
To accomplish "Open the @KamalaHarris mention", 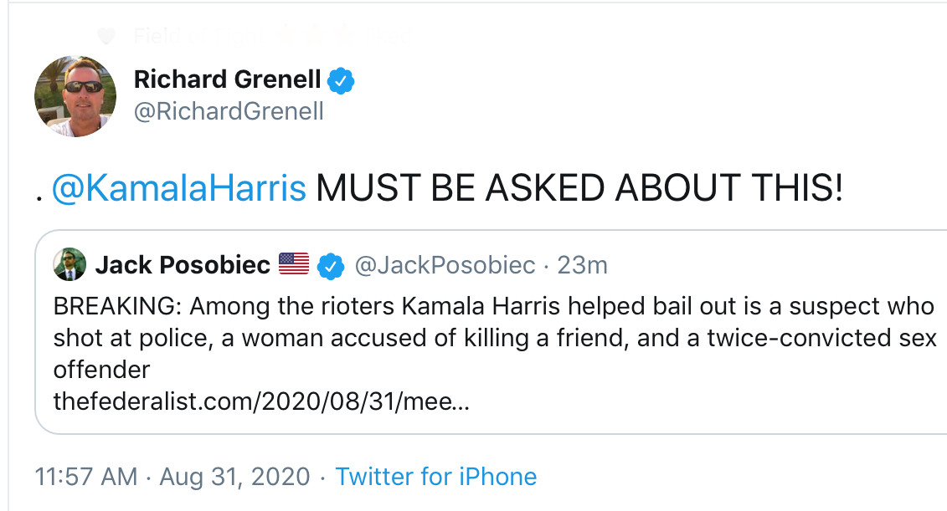I will coord(178,189).
